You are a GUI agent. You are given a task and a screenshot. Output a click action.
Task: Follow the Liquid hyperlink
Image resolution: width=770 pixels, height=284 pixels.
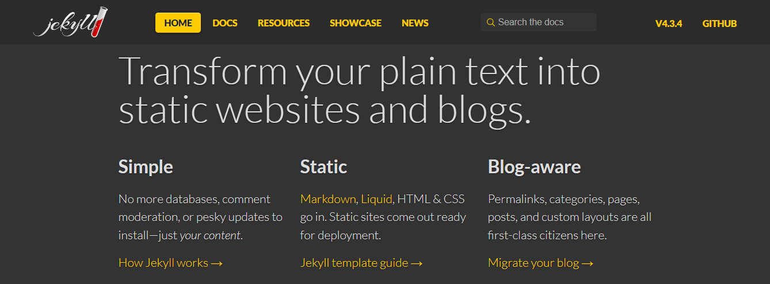376,199
